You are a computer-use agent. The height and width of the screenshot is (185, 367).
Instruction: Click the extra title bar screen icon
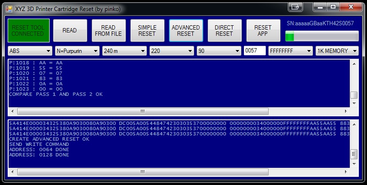[295, 7]
